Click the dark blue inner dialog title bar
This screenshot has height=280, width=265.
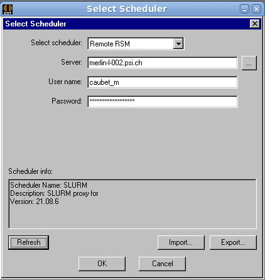point(126,24)
